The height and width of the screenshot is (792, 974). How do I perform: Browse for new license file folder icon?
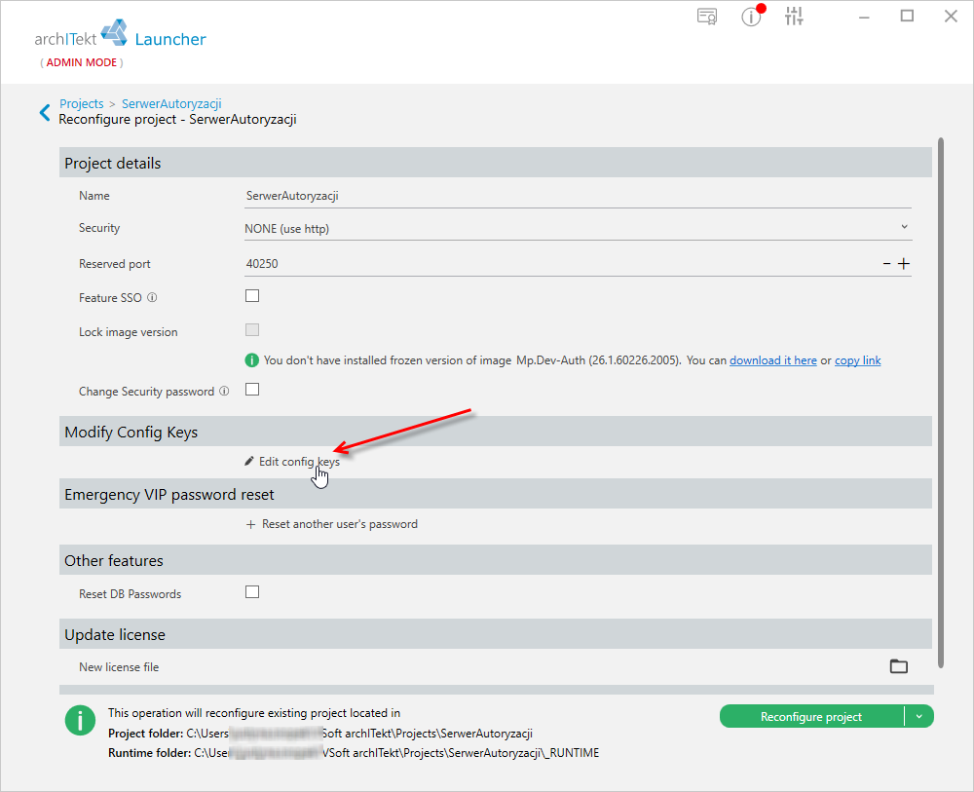898,666
